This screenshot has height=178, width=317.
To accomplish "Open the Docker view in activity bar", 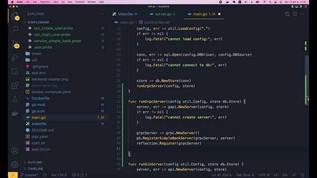I will coord(15,113).
